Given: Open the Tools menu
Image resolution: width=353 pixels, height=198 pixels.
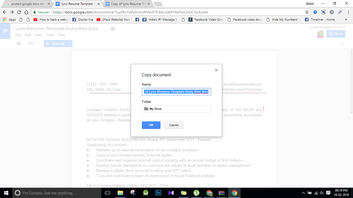Looking at the screenshot, I should (50, 35).
